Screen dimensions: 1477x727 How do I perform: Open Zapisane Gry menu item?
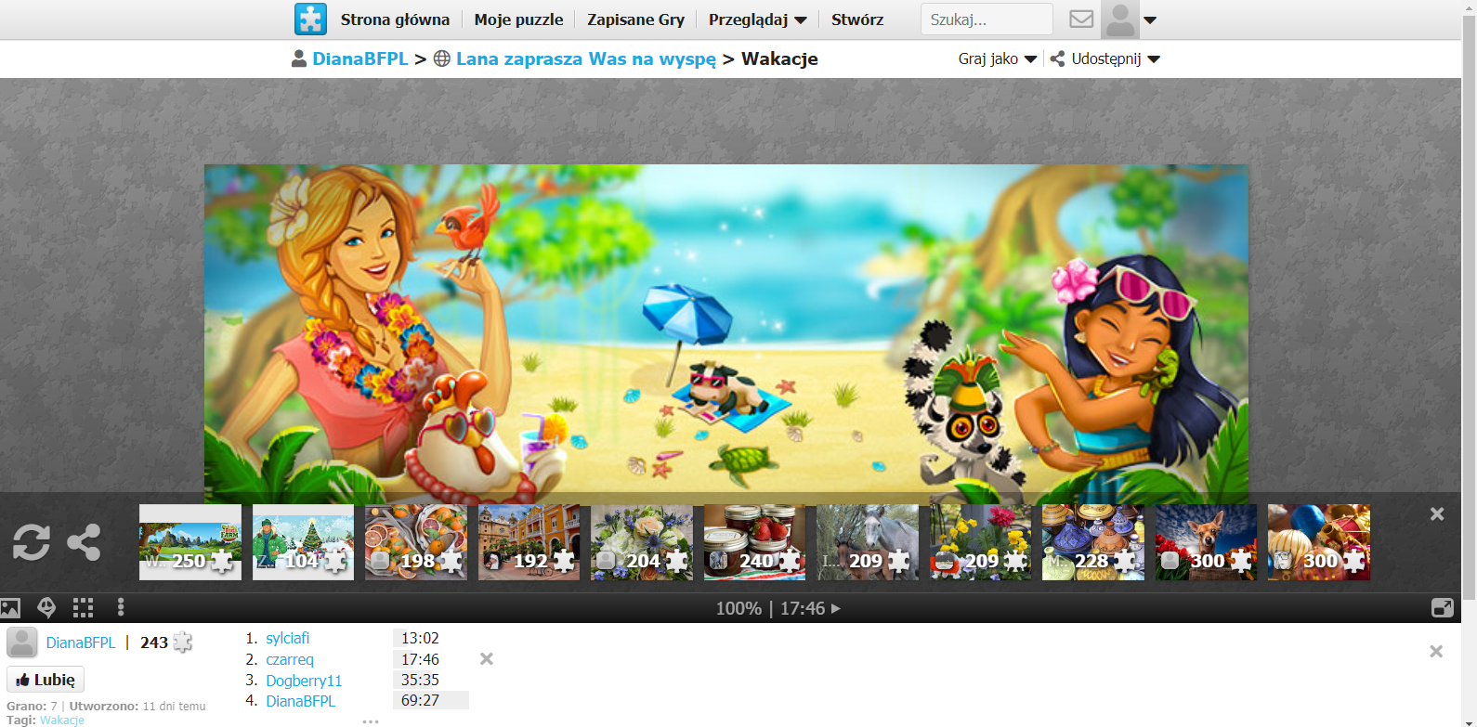(635, 19)
